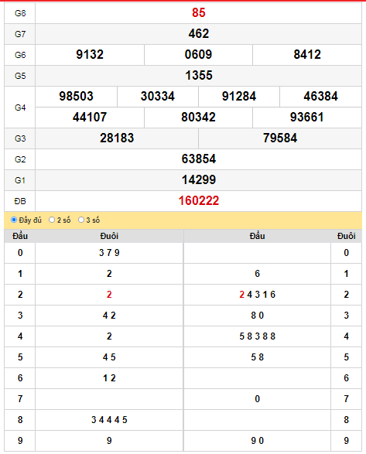The height and width of the screenshot is (454, 366).
Task: Click the G6 number 0609
Action: coord(198,54)
